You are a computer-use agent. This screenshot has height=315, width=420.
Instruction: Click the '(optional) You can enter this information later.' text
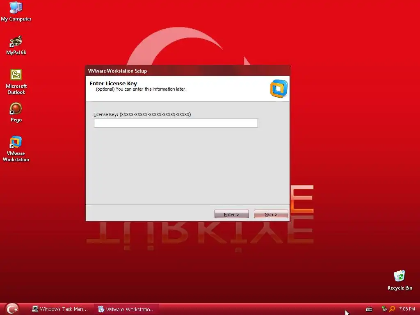pyautogui.click(x=141, y=89)
